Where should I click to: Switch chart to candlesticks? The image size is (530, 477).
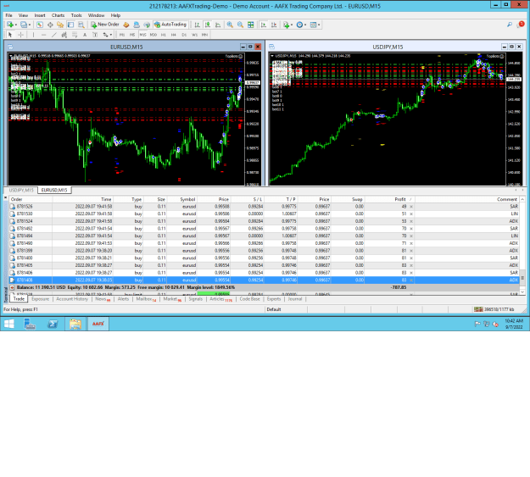[x=208, y=25]
